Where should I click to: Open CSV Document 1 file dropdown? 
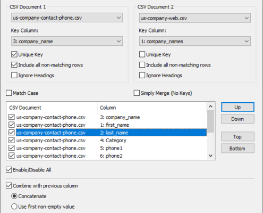point(67,18)
